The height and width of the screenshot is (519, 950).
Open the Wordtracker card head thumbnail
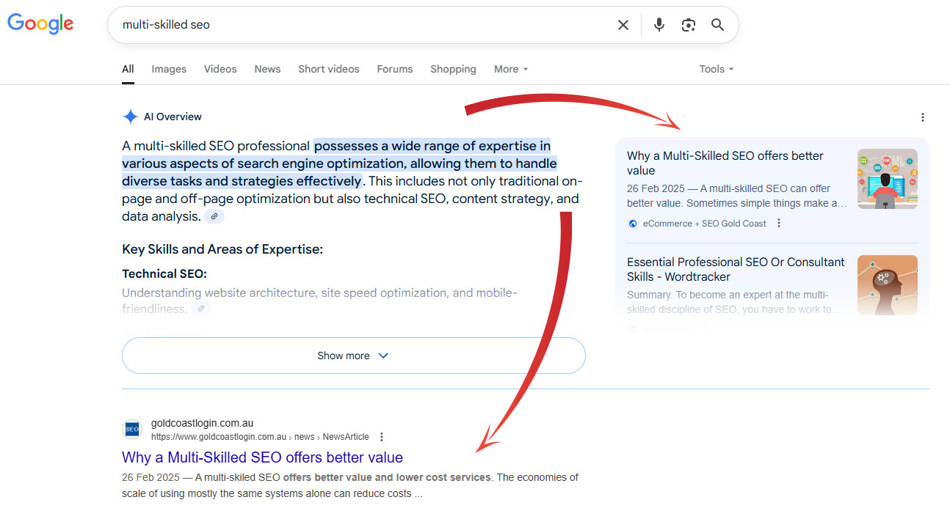pos(888,285)
